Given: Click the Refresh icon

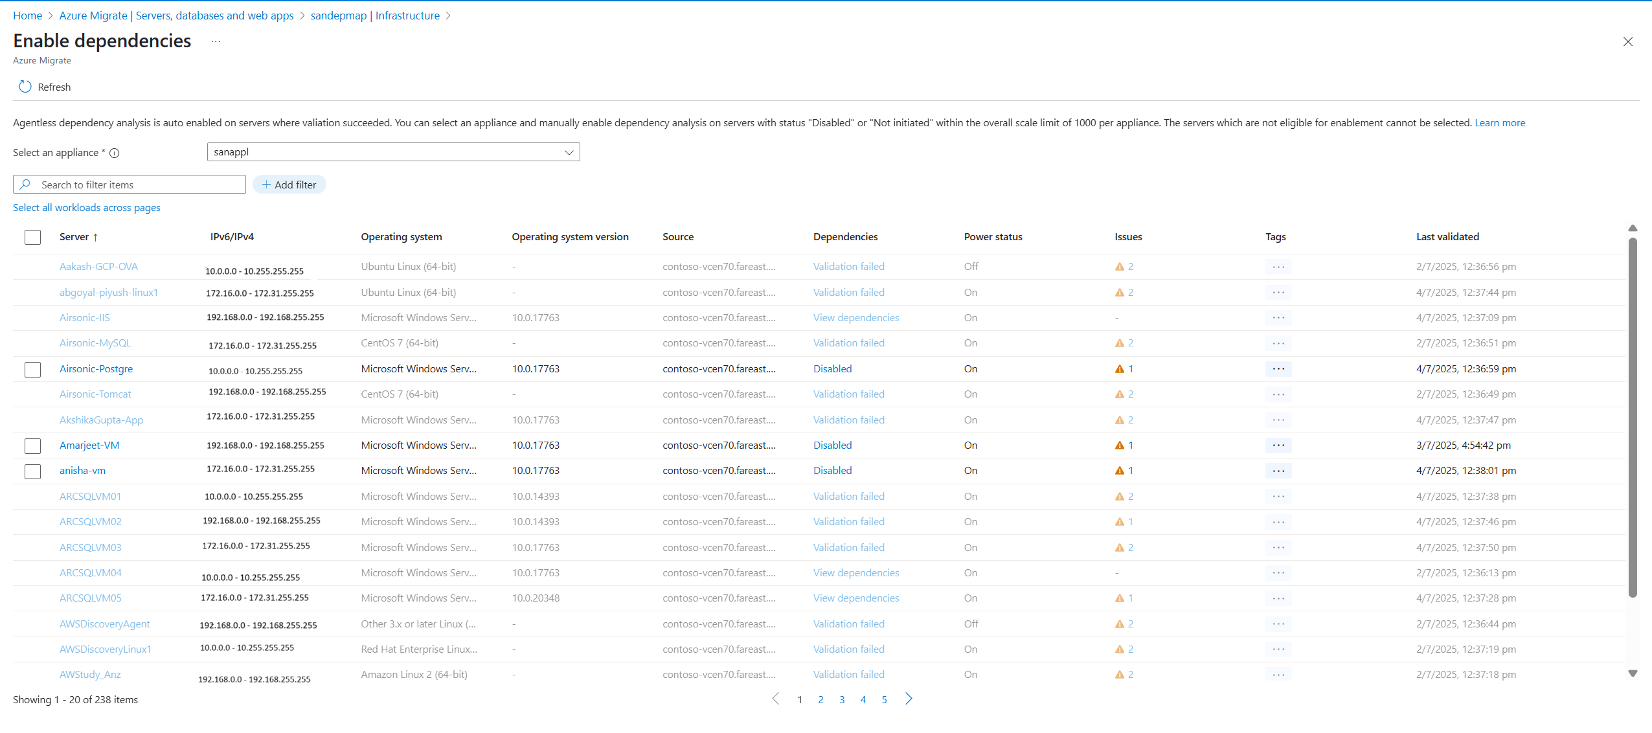Looking at the screenshot, I should [x=25, y=87].
